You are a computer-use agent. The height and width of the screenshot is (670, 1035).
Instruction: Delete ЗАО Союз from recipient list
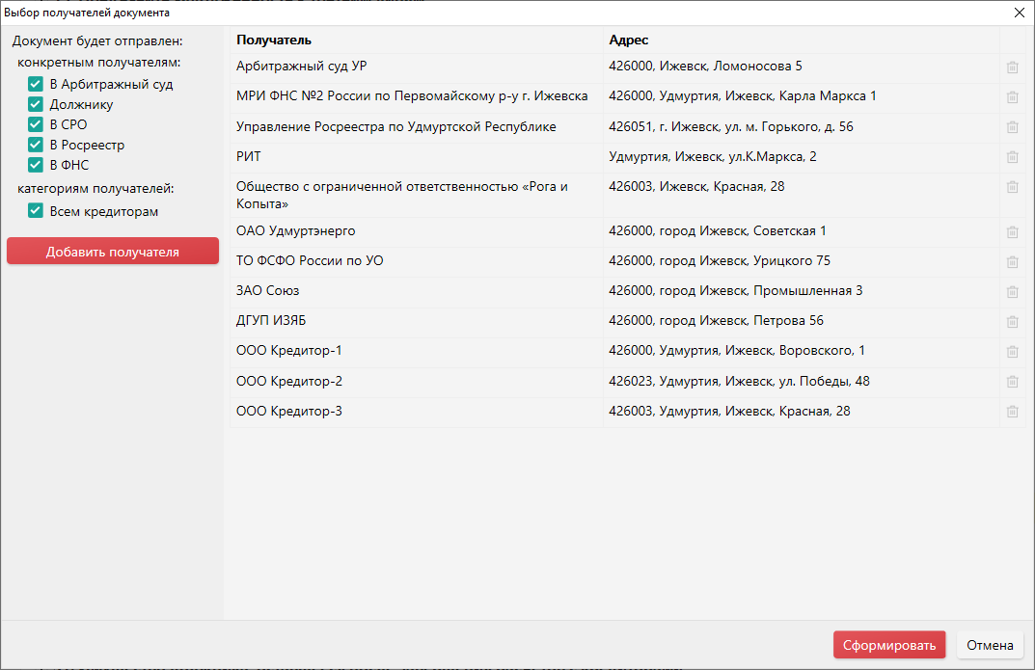coord(1012,292)
